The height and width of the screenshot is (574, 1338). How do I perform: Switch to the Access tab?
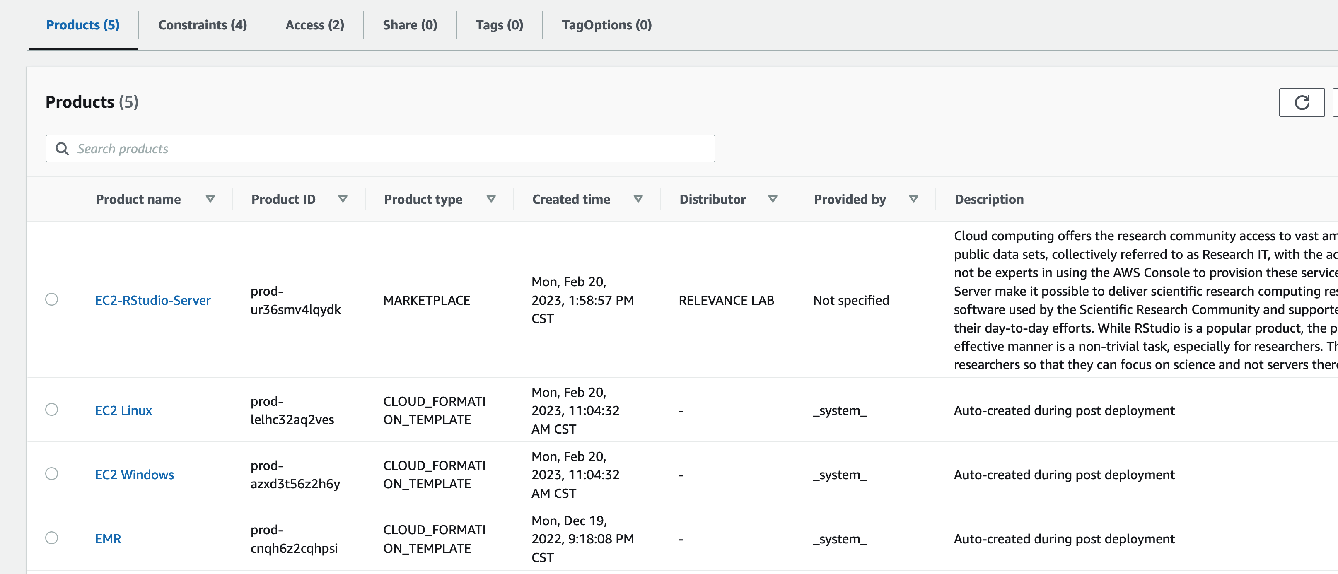[314, 24]
